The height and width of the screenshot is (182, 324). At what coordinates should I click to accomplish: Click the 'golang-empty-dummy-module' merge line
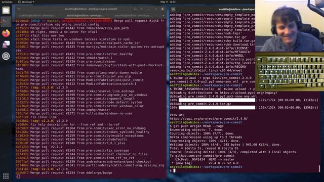pos(79,73)
